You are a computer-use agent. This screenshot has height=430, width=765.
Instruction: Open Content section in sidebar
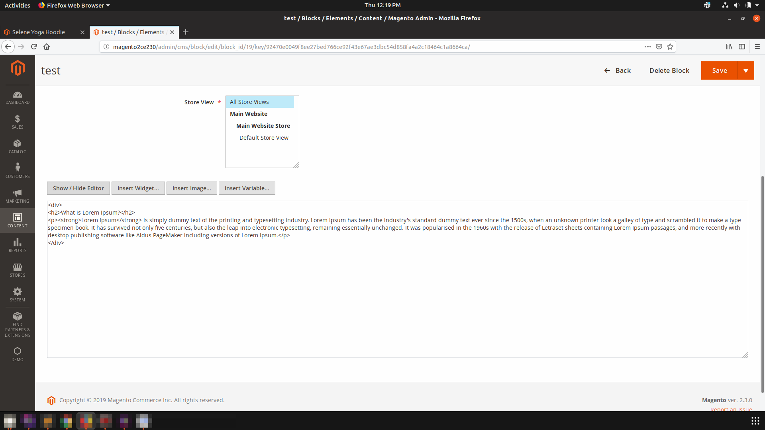[x=18, y=221]
